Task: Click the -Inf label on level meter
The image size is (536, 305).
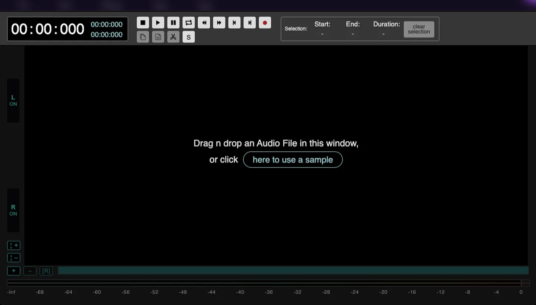Action: click(11, 292)
